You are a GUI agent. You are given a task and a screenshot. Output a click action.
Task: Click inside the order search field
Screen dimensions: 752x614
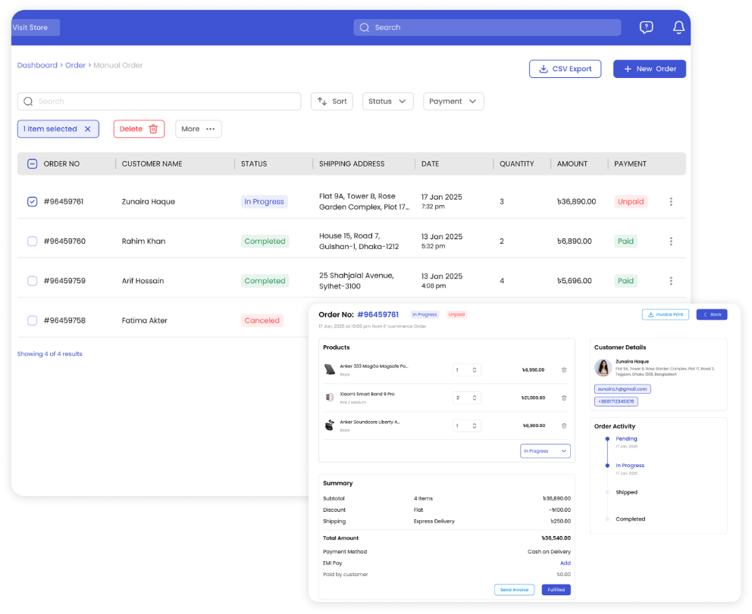point(159,101)
